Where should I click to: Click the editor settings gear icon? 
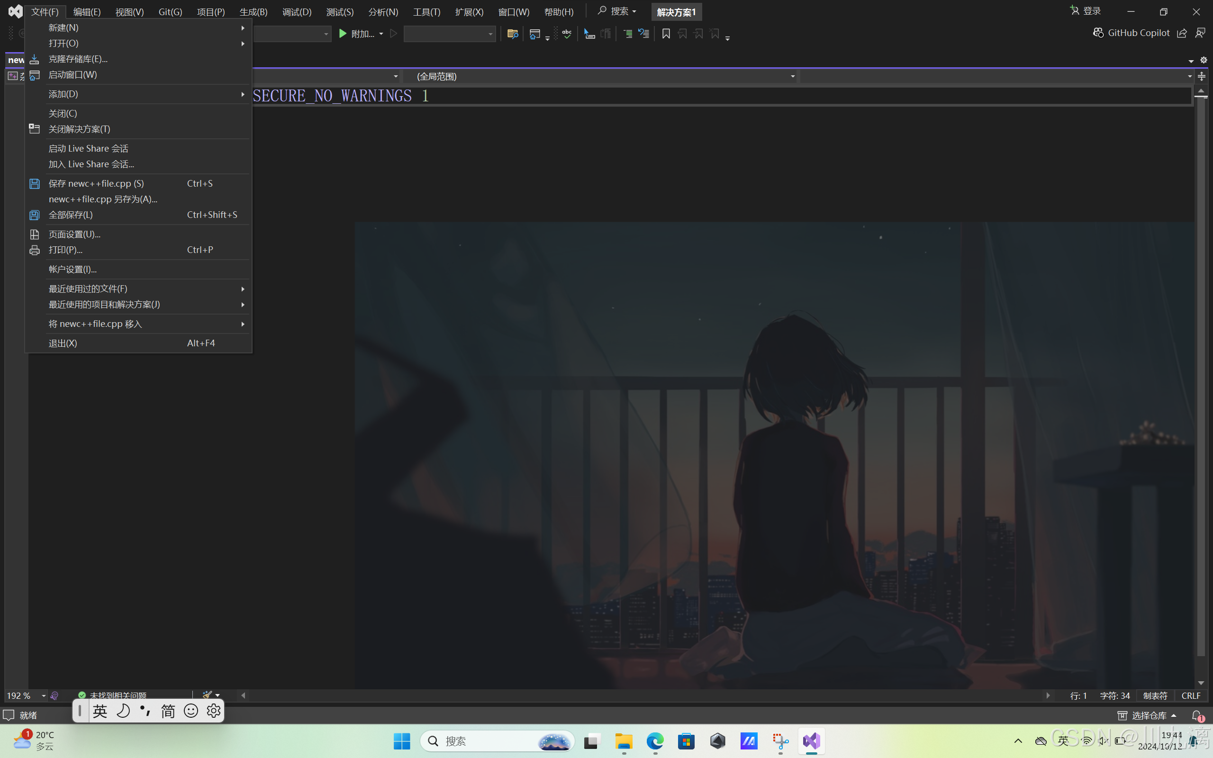tap(1204, 60)
